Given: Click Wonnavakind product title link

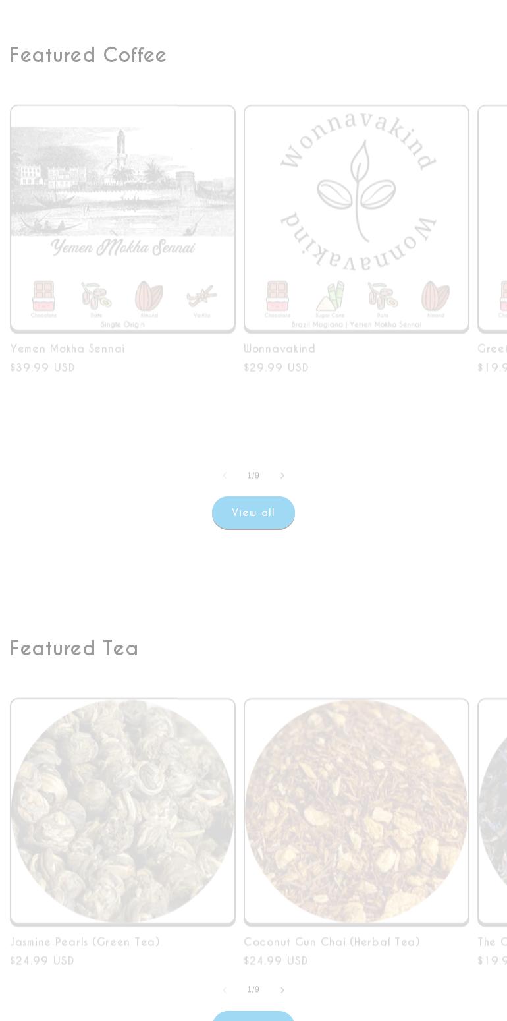Looking at the screenshot, I should [x=279, y=349].
